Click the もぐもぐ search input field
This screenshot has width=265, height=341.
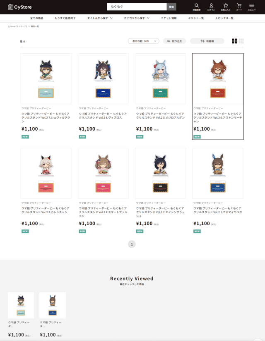tap(137, 7)
